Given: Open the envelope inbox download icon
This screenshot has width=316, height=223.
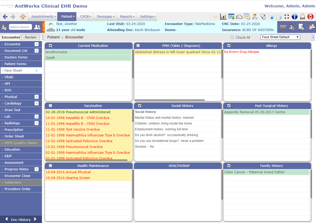Looking at the screenshot, I should pyautogui.click(x=271, y=17).
